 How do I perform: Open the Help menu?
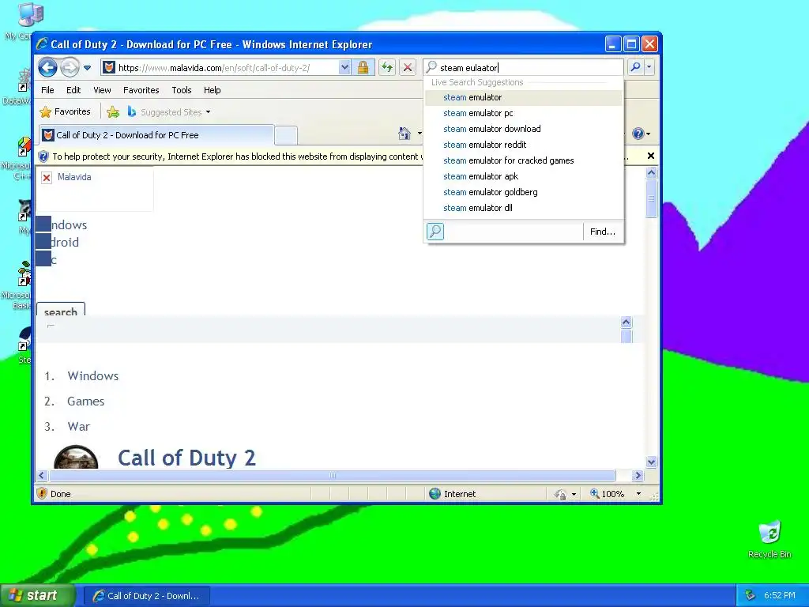click(212, 90)
